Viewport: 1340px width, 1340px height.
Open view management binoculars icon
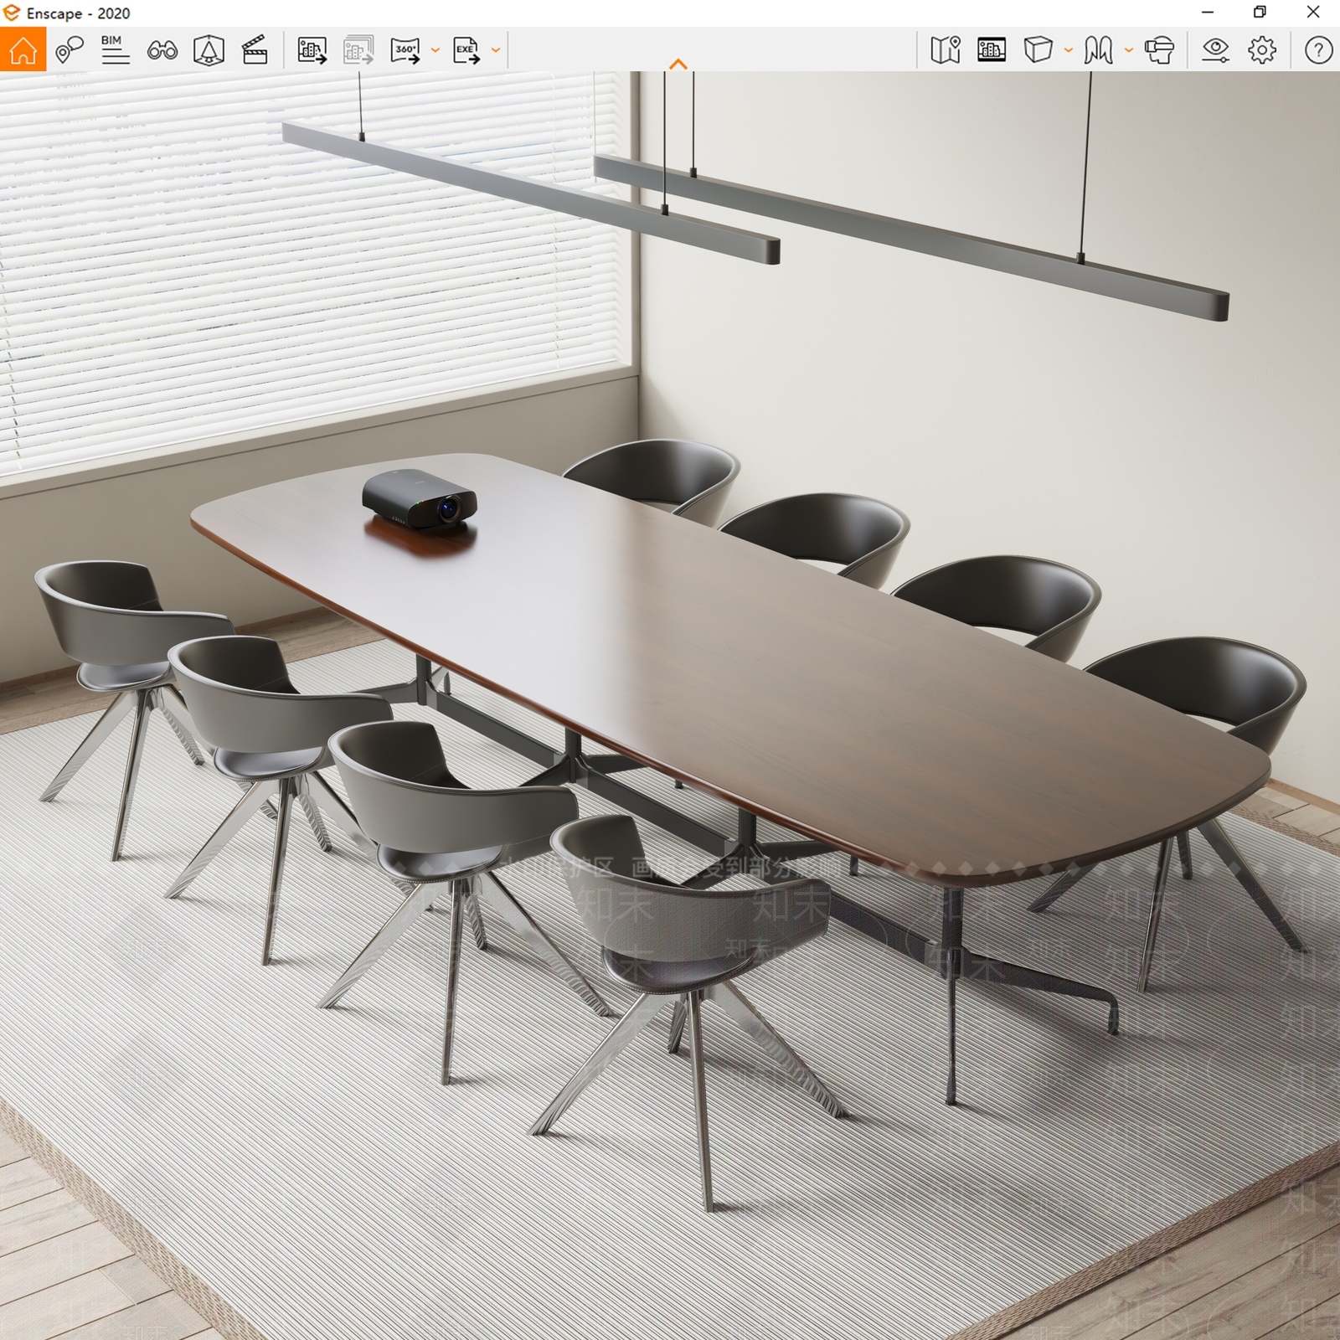pos(162,50)
